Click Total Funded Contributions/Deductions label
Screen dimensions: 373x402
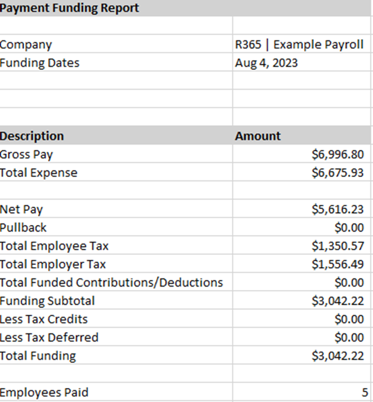[x=116, y=282]
